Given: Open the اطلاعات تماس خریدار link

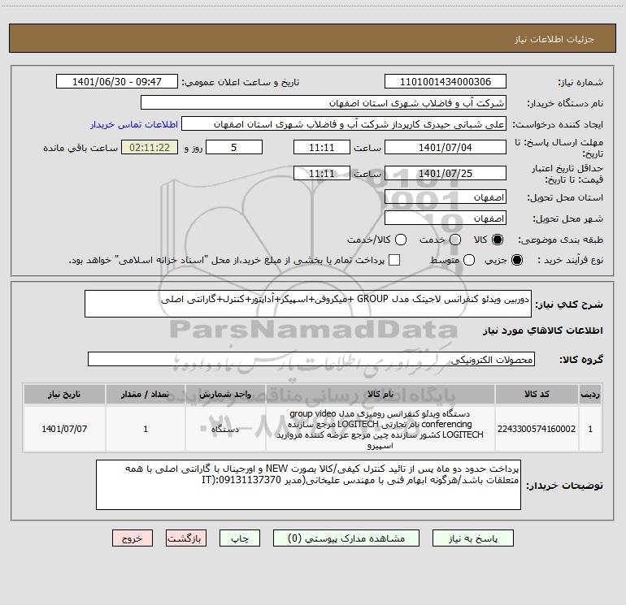Looking at the screenshot, I should [134, 124].
